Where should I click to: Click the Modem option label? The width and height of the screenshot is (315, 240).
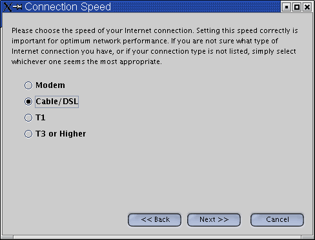point(50,85)
